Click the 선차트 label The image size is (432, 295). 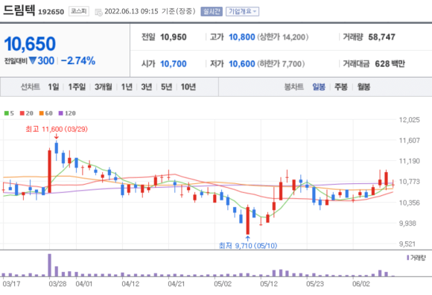[31, 87]
